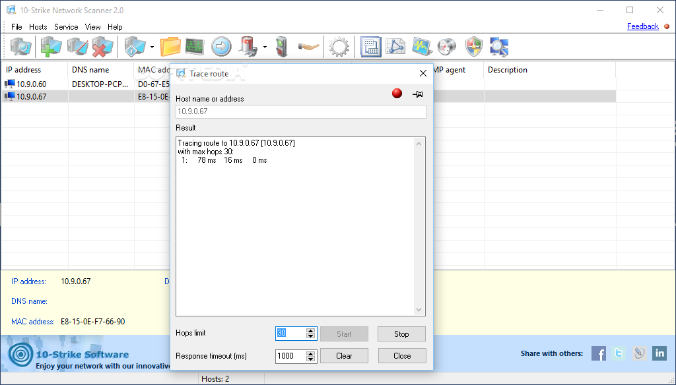Click the Close button in Trace route
This screenshot has height=385, width=676.
(402, 356)
